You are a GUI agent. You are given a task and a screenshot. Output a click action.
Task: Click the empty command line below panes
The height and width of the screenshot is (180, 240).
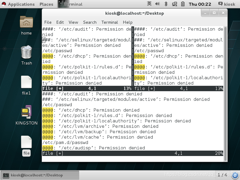(133, 159)
